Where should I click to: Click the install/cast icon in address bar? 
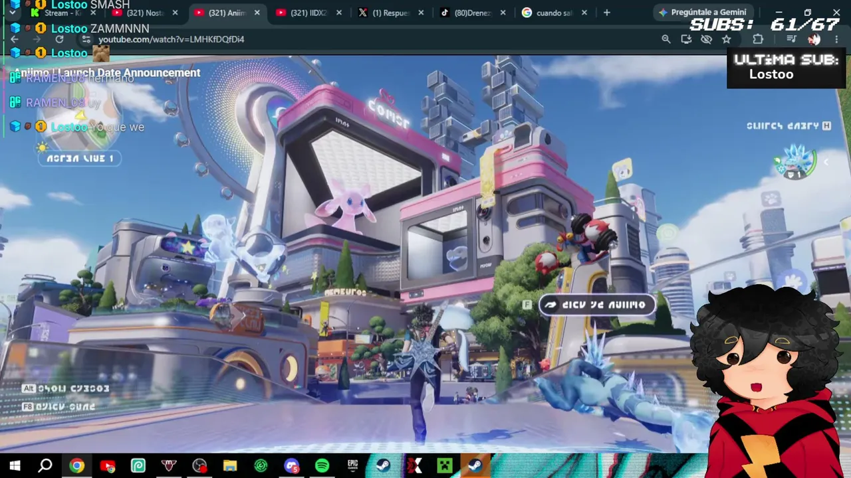pos(686,39)
